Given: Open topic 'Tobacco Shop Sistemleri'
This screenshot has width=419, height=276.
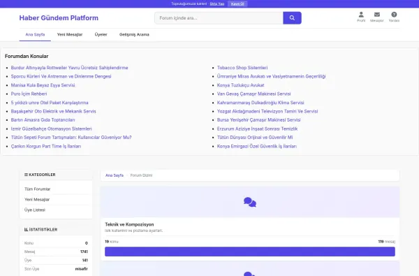Looking at the screenshot, I should click(x=242, y=68).
